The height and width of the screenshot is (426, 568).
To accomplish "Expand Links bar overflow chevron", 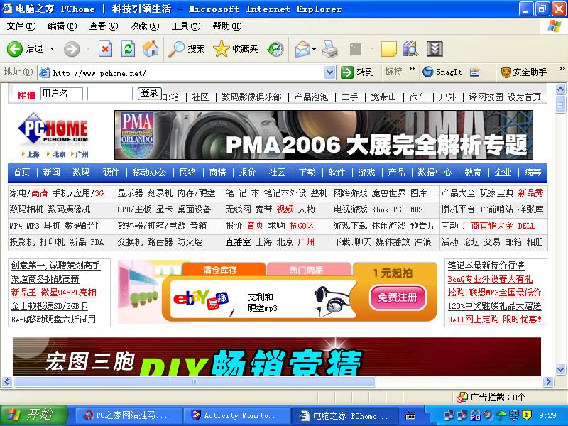I will click(412, 68).
